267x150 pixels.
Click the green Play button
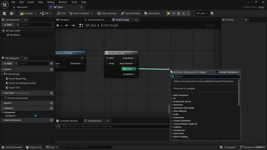[169, 13]
